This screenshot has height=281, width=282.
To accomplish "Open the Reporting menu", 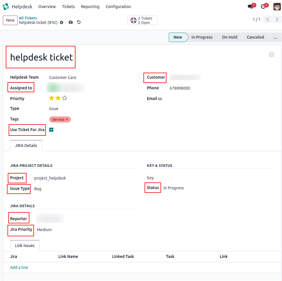I will [x=90, y=7].
